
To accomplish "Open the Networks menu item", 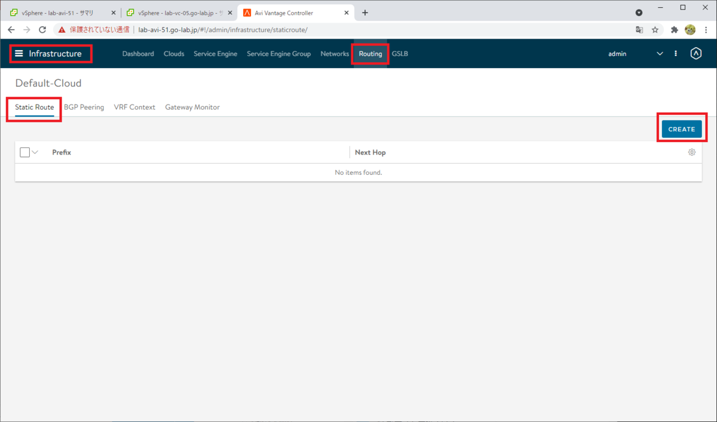I will tap(335, 54).
